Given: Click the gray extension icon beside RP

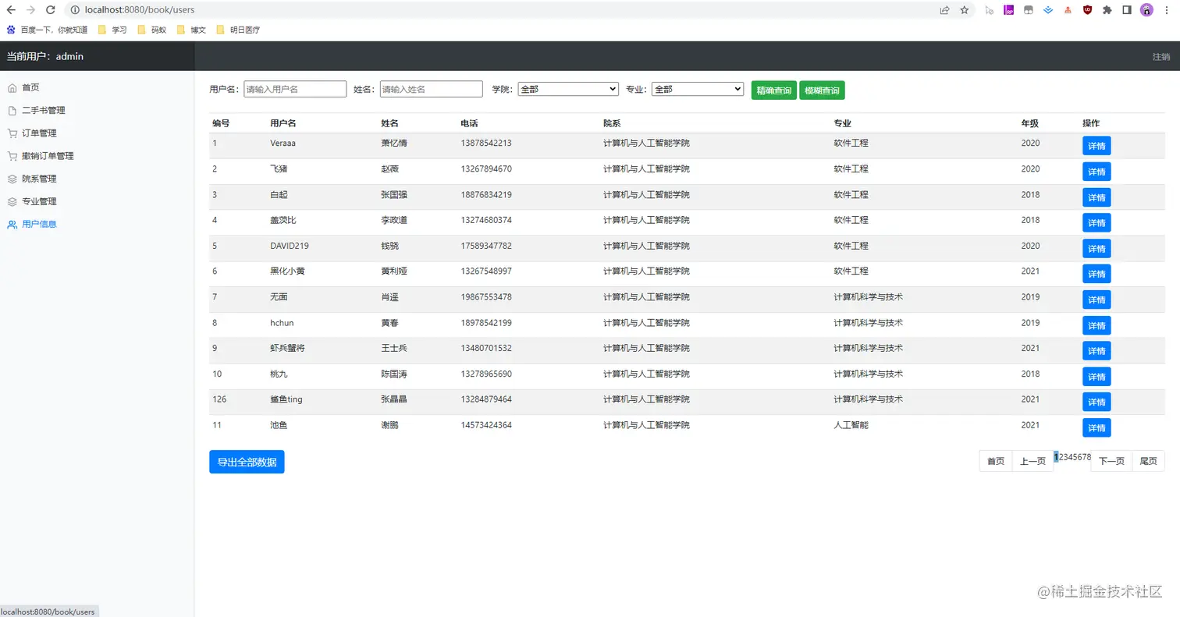Looking at the screenshot, I should (x=1028, y=10).
